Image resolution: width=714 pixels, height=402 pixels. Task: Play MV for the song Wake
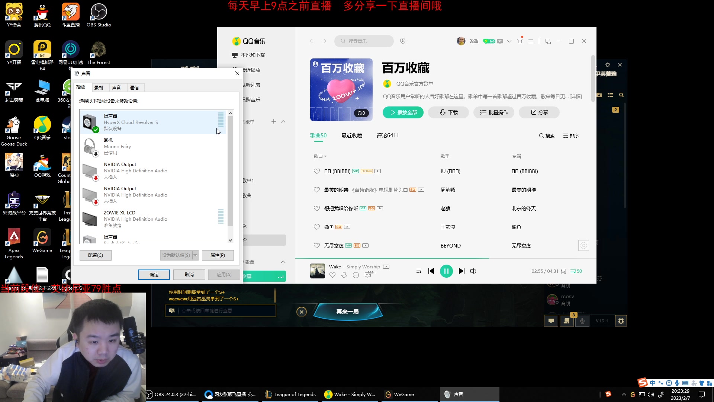click(x=386, y=267)
